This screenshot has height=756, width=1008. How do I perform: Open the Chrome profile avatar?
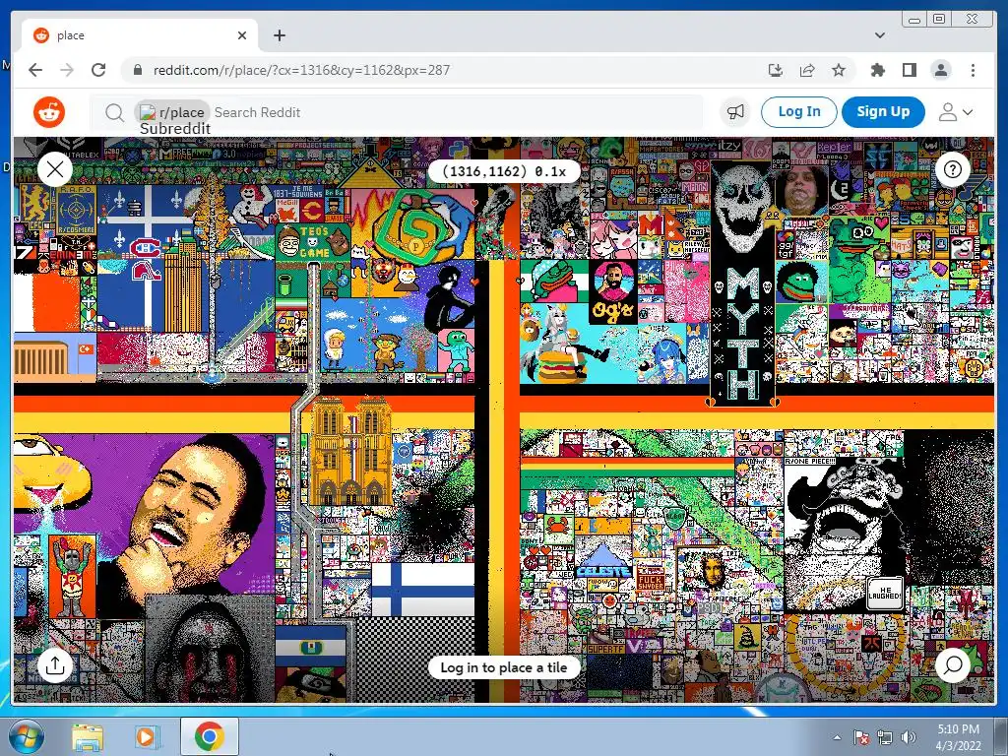(940, 70)
